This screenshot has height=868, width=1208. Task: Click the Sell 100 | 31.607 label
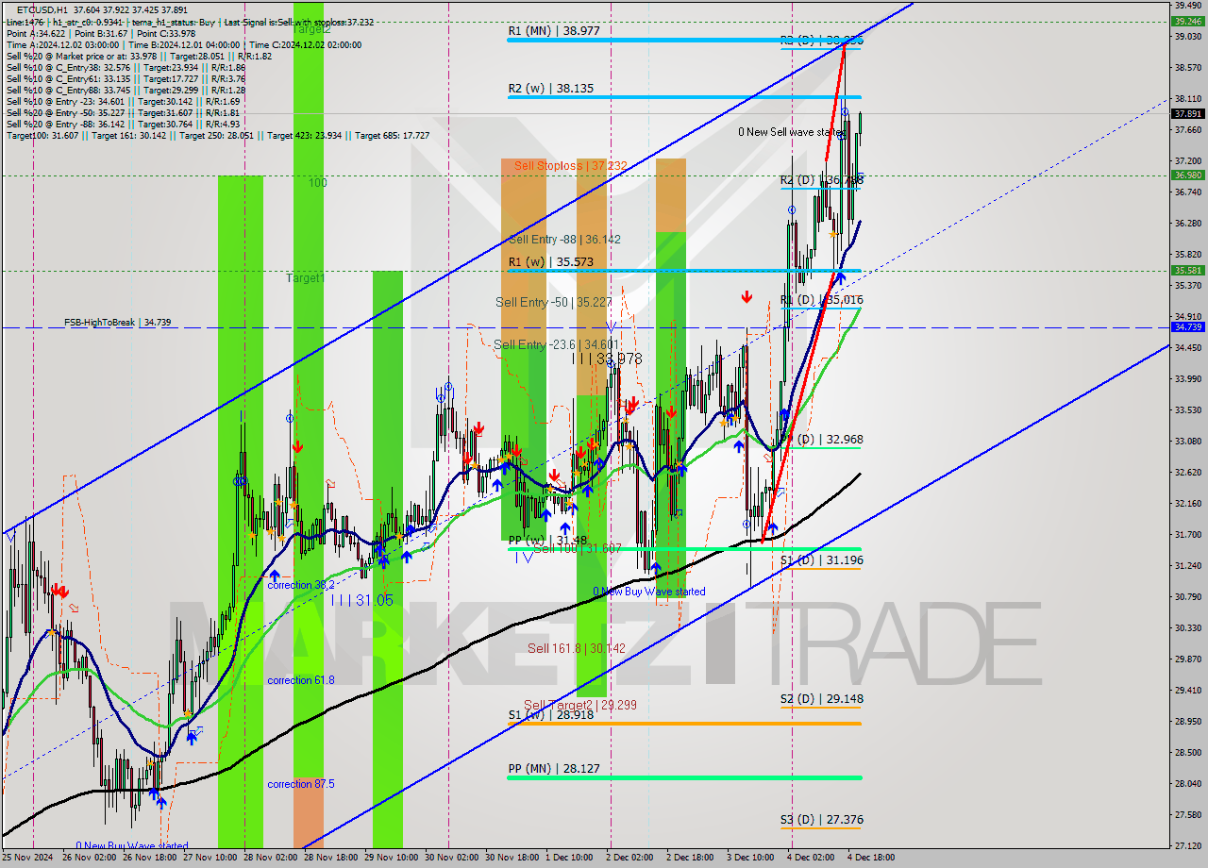tap(578, 548)
